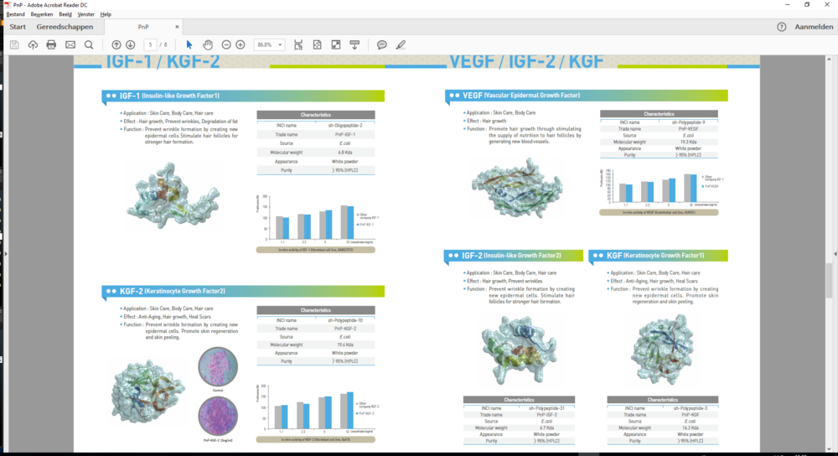Image resolution: width=838 pixels, height=456 pixels.
Task: Switch to full screen mode icon
Action: (x=336, y=45)
